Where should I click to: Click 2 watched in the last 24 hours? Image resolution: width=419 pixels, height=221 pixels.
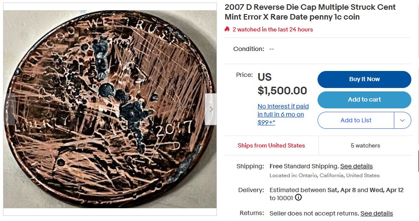(x=272, y=29)
